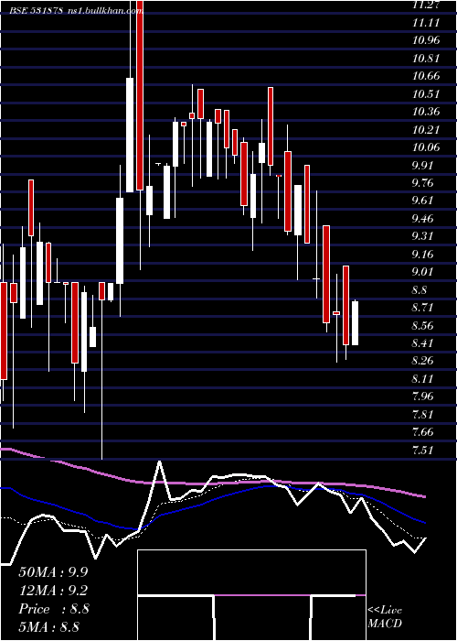
Task: Select the 10.36 price level label
Action: (x=426, y=112)
